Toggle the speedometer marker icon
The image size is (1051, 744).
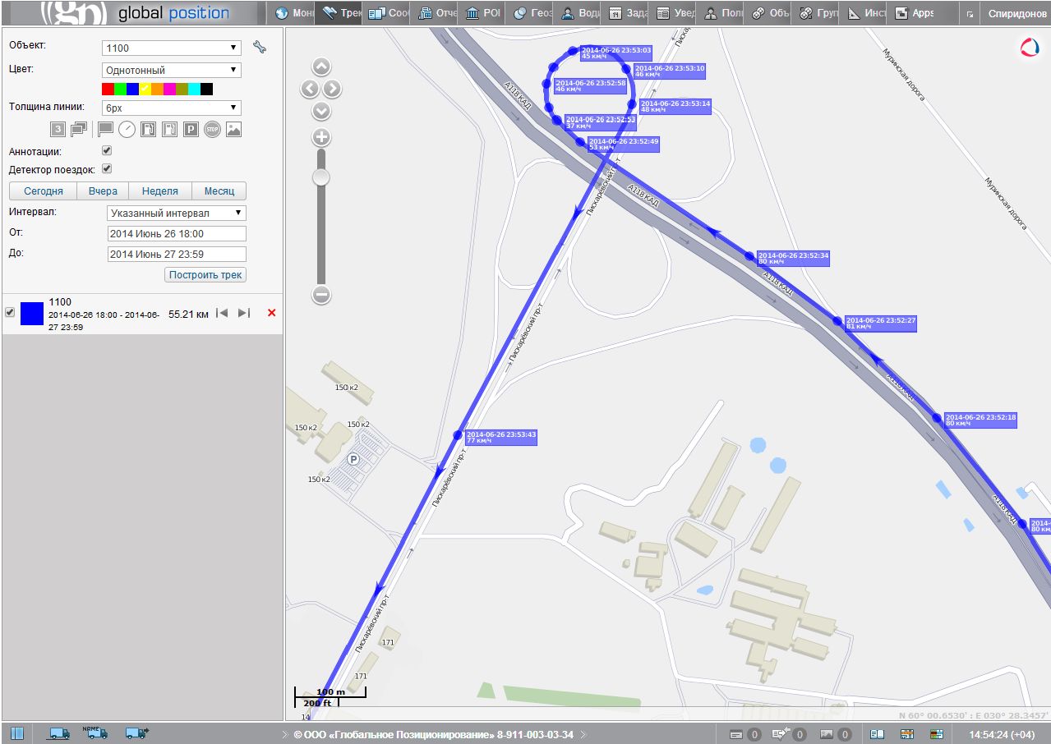click(x=127, y=129)
